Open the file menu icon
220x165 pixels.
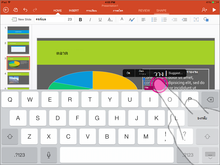pos(16,10)
